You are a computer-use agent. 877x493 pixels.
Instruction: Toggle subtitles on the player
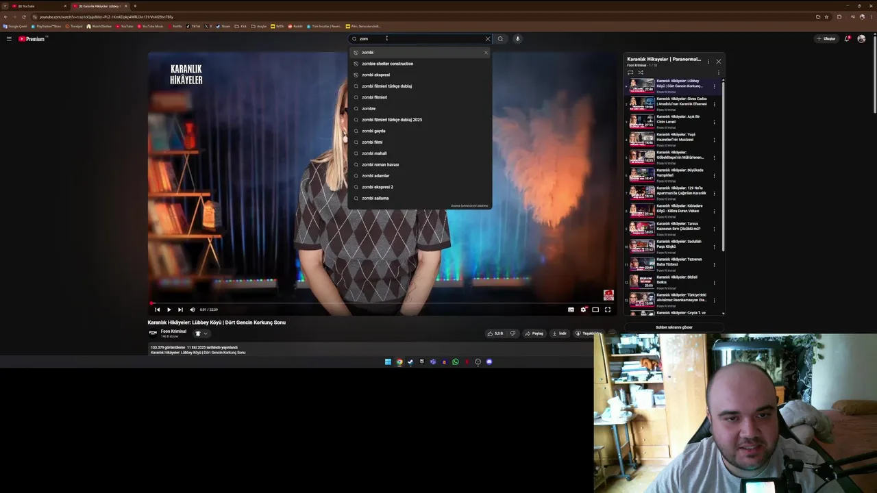571,309
